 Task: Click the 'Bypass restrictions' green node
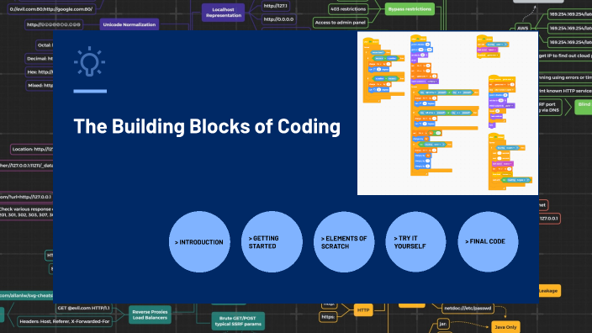coord(410,9)
